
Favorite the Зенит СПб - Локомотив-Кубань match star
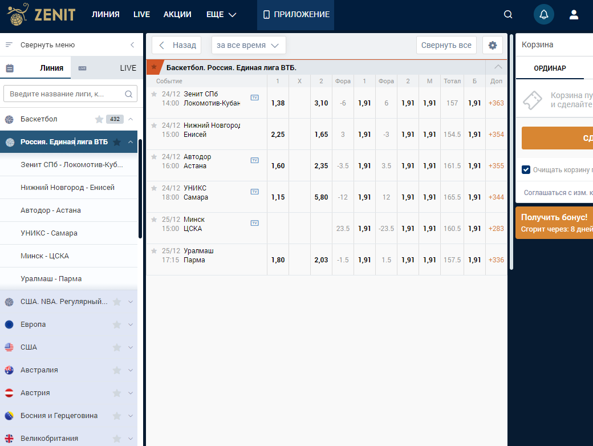[x=154, y=94]
